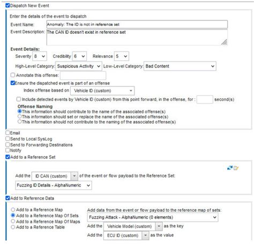Open the Credibility dropdown
Viewport: 254px width, 244px height.
79,56
